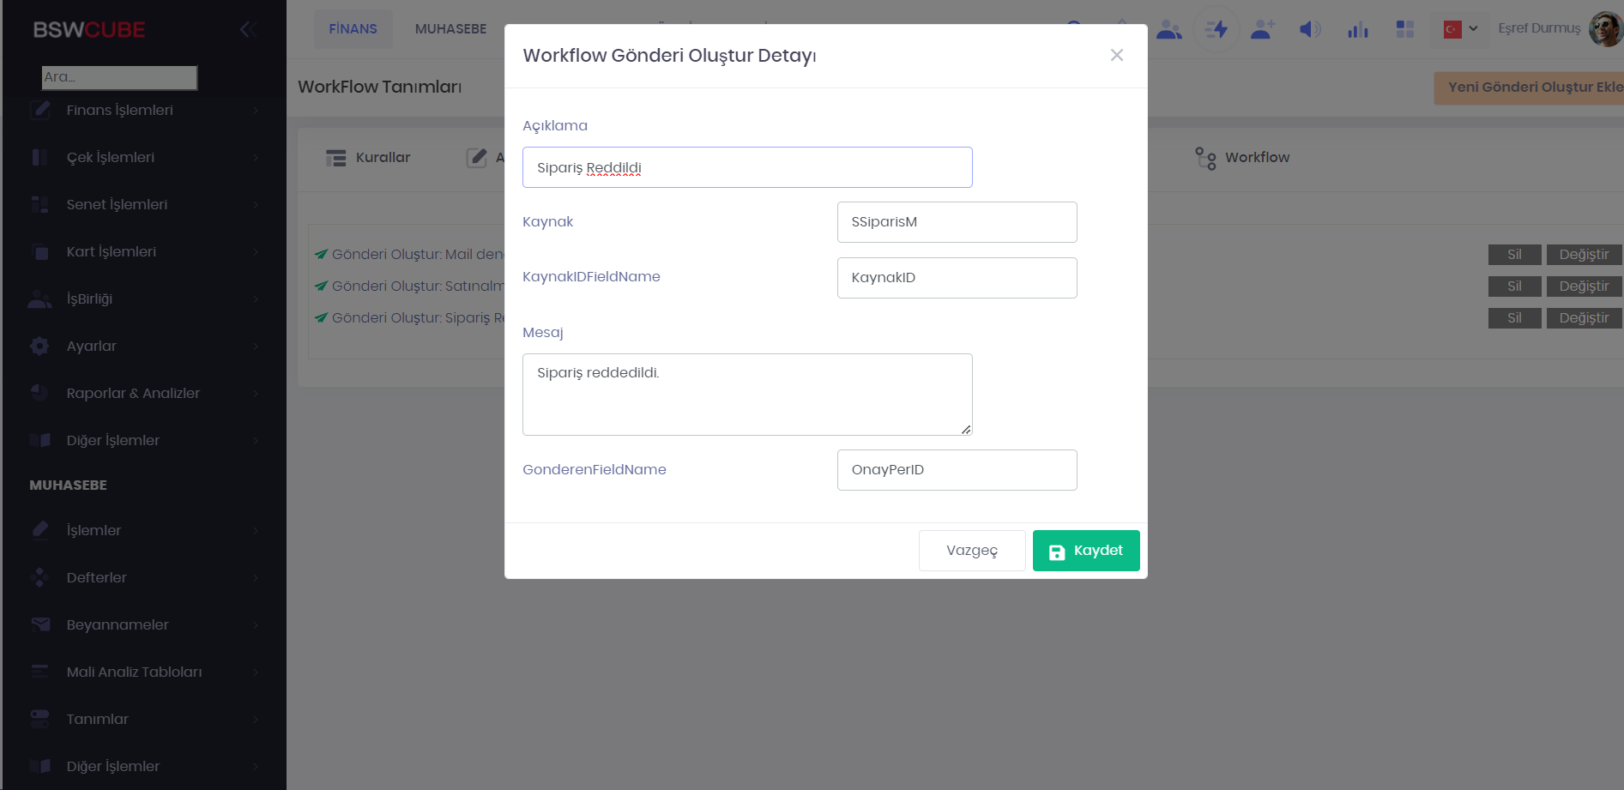Viewport: 1624px width, 790px height.
Task: Click the add user icon
Action: click(1263, 30)
